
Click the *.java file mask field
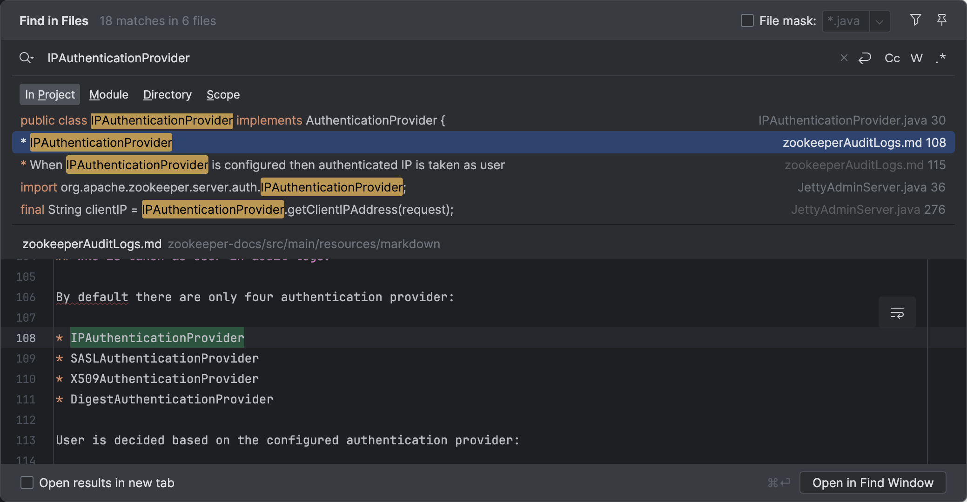tap(846, 21)
